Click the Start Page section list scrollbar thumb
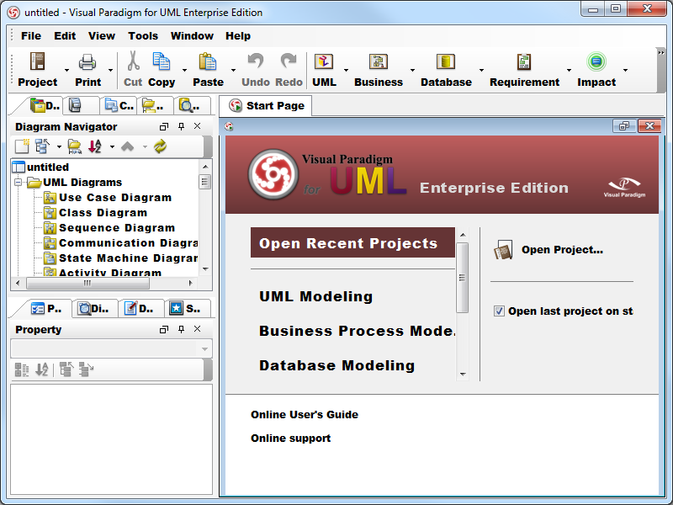 point(462,278)
